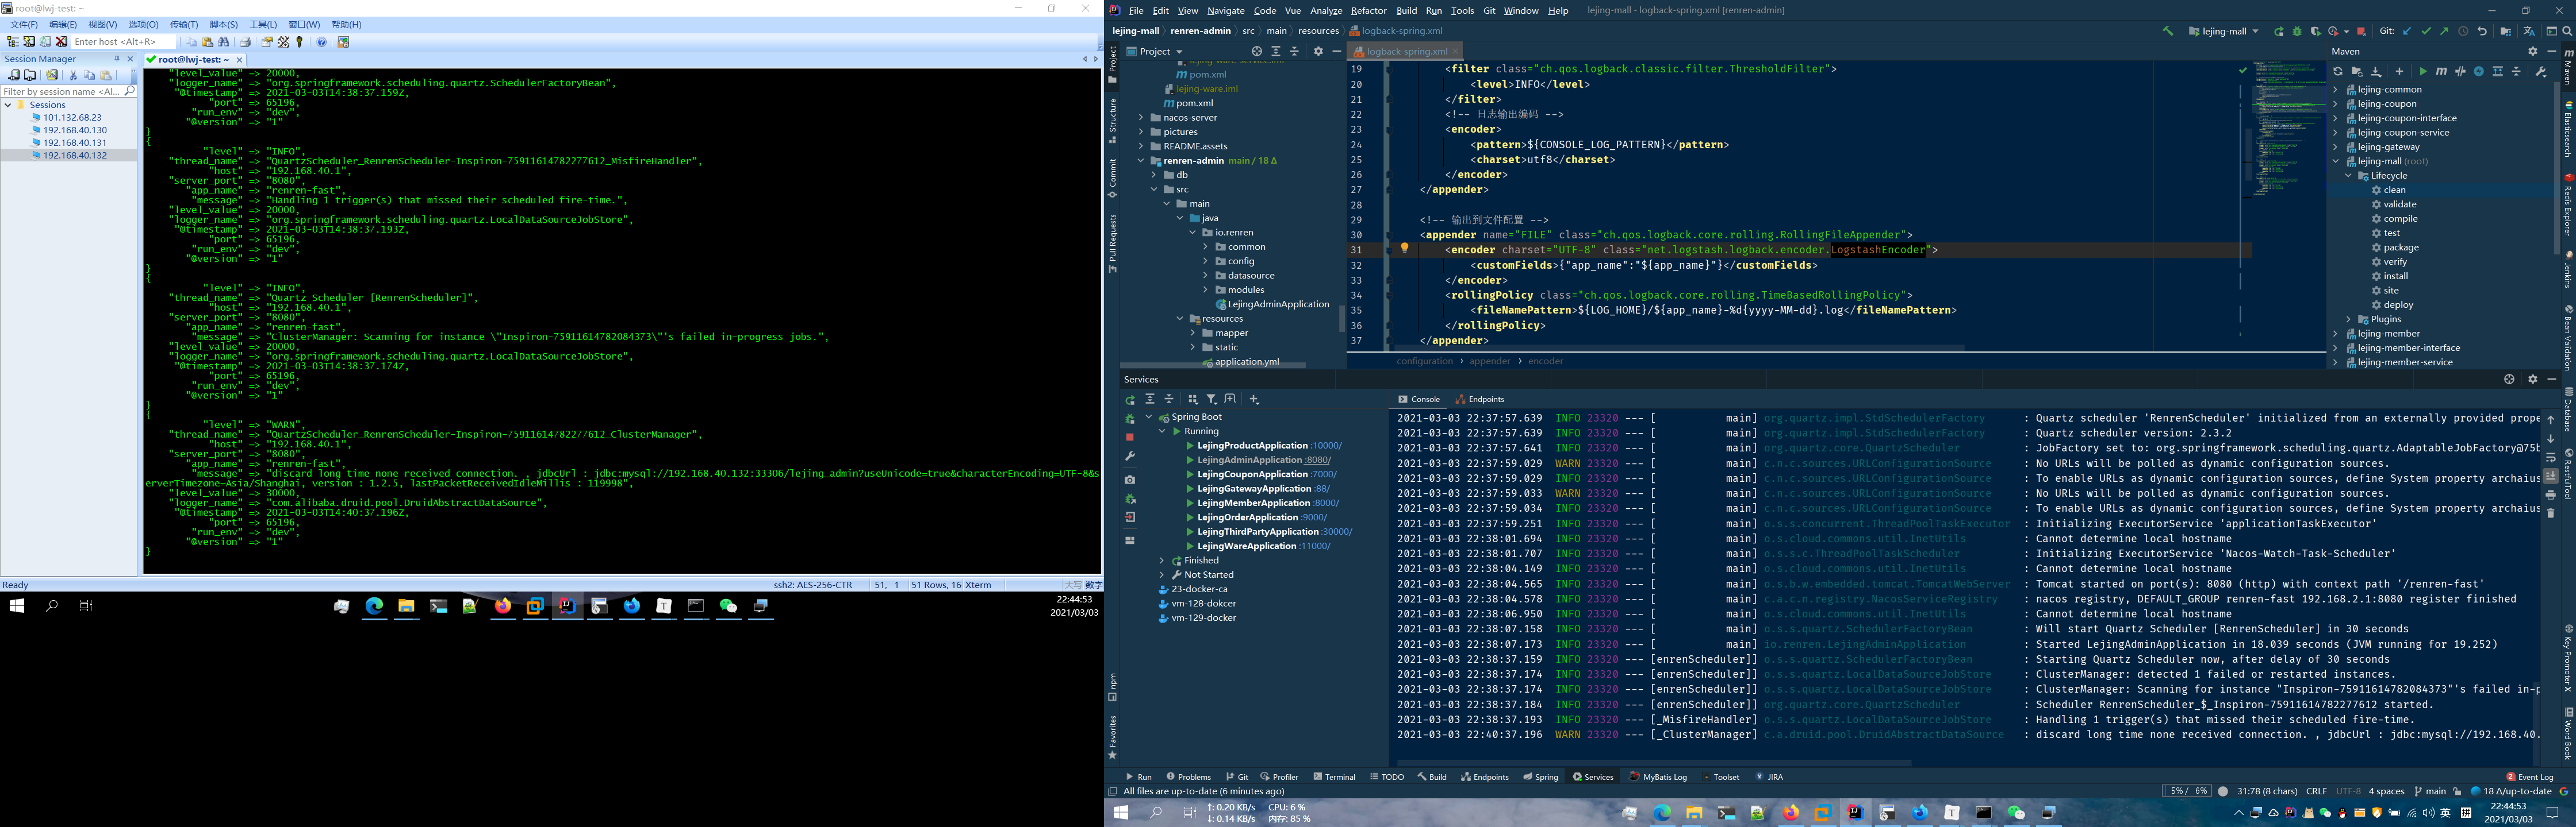Click Maven add project plus icon
The width and height of the screenshot is (2576, 827).
point(2398,72)
